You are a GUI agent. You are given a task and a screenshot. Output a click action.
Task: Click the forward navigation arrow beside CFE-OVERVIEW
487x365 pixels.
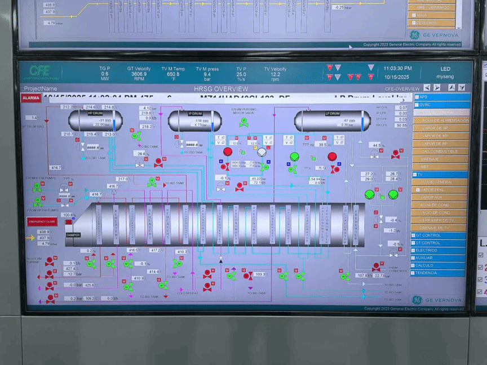coord(436,88)
